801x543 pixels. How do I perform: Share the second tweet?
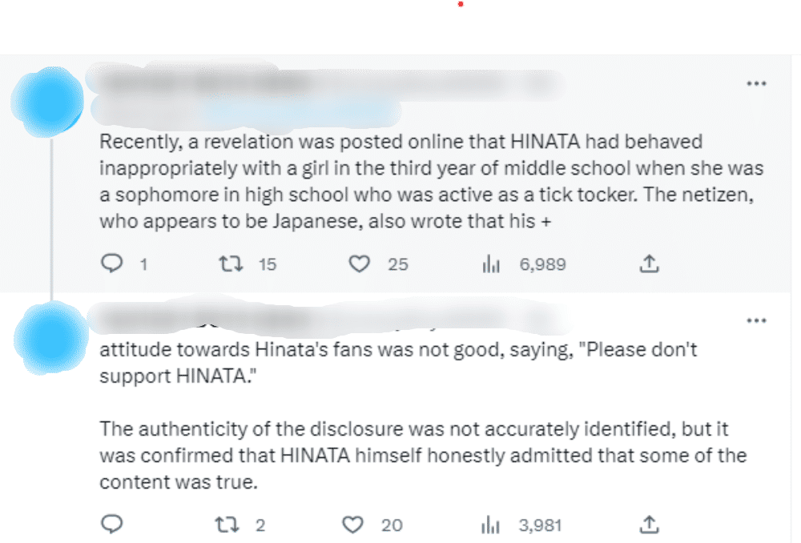650,525
